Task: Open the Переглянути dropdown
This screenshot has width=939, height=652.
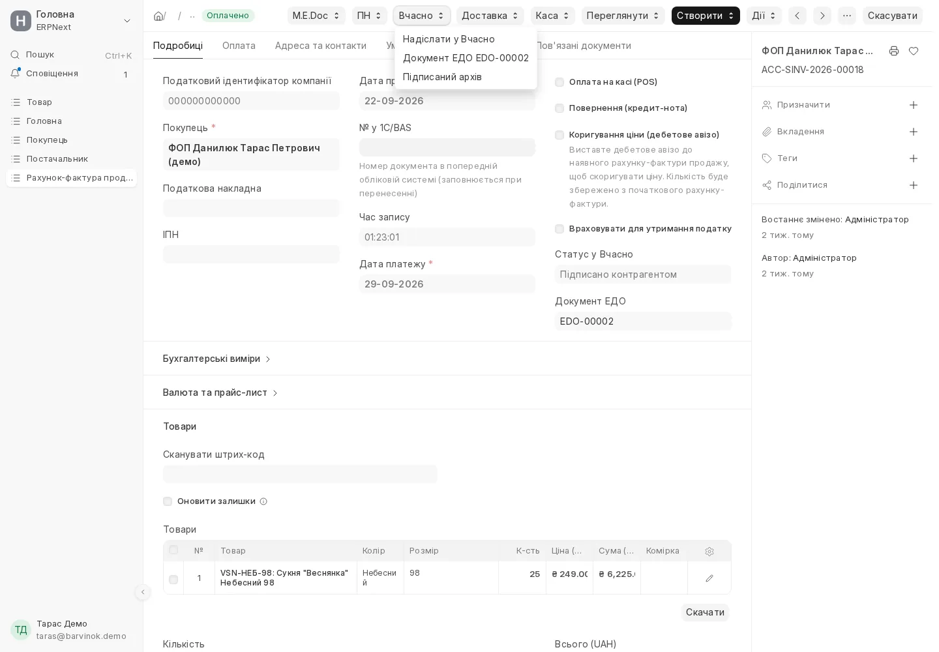Action: coord(623,16)
